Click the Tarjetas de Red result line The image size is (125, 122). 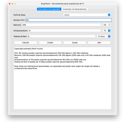(x=48, y=62)
